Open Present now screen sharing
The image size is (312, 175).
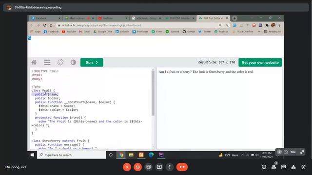coord(159,167)
